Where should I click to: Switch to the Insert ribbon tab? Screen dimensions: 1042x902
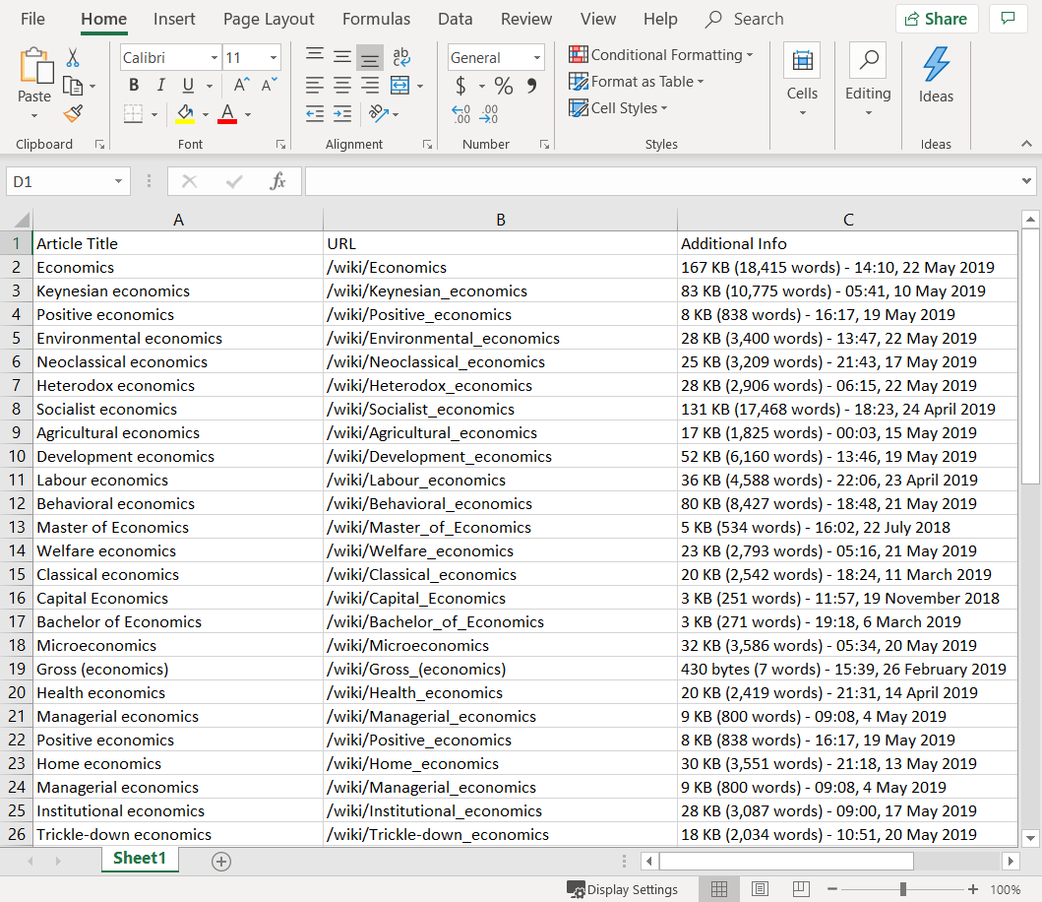[174, 19]
